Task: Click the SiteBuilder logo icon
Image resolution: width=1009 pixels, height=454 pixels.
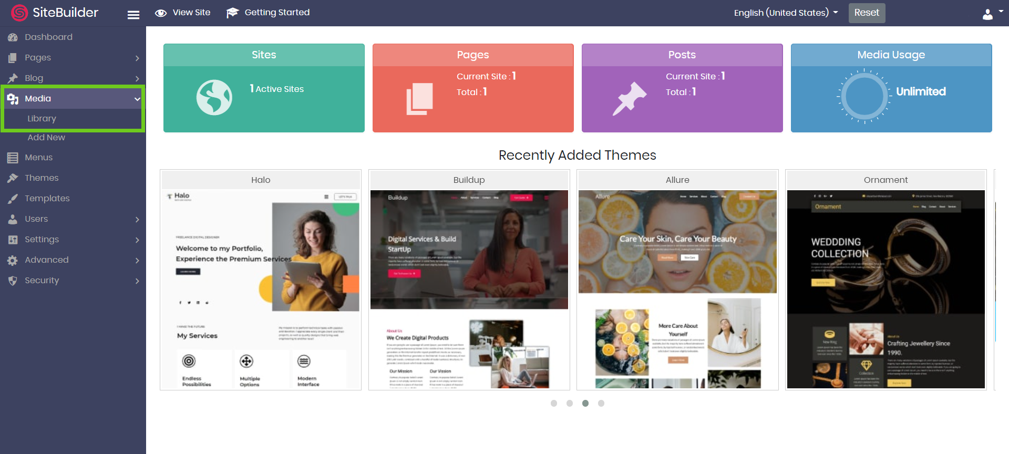Action: tap(19, 13)
